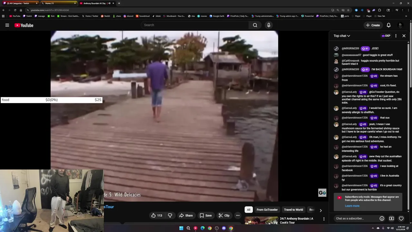The image size is (412, 232).
Task: Create a Clip of the video
Action: 224,216
